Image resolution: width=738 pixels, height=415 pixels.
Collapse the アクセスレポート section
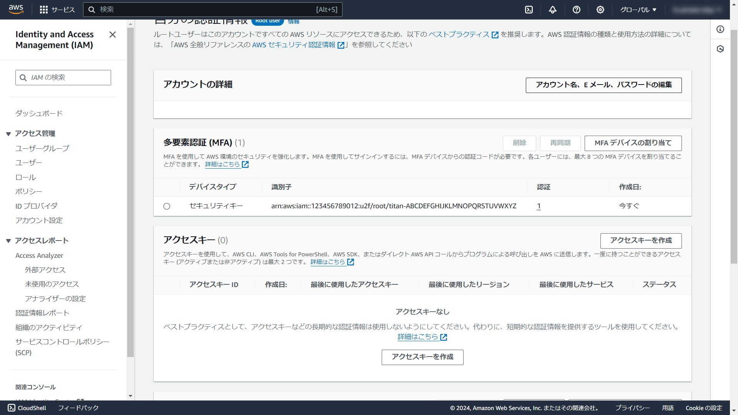(x=8, y=241)
